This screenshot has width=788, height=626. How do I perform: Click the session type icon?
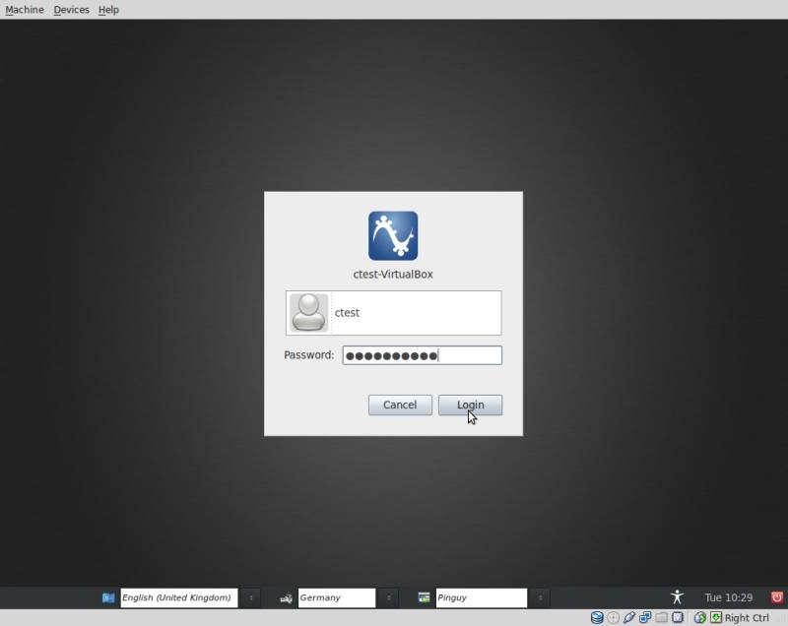pyautogui.click(x=425, y=597)
